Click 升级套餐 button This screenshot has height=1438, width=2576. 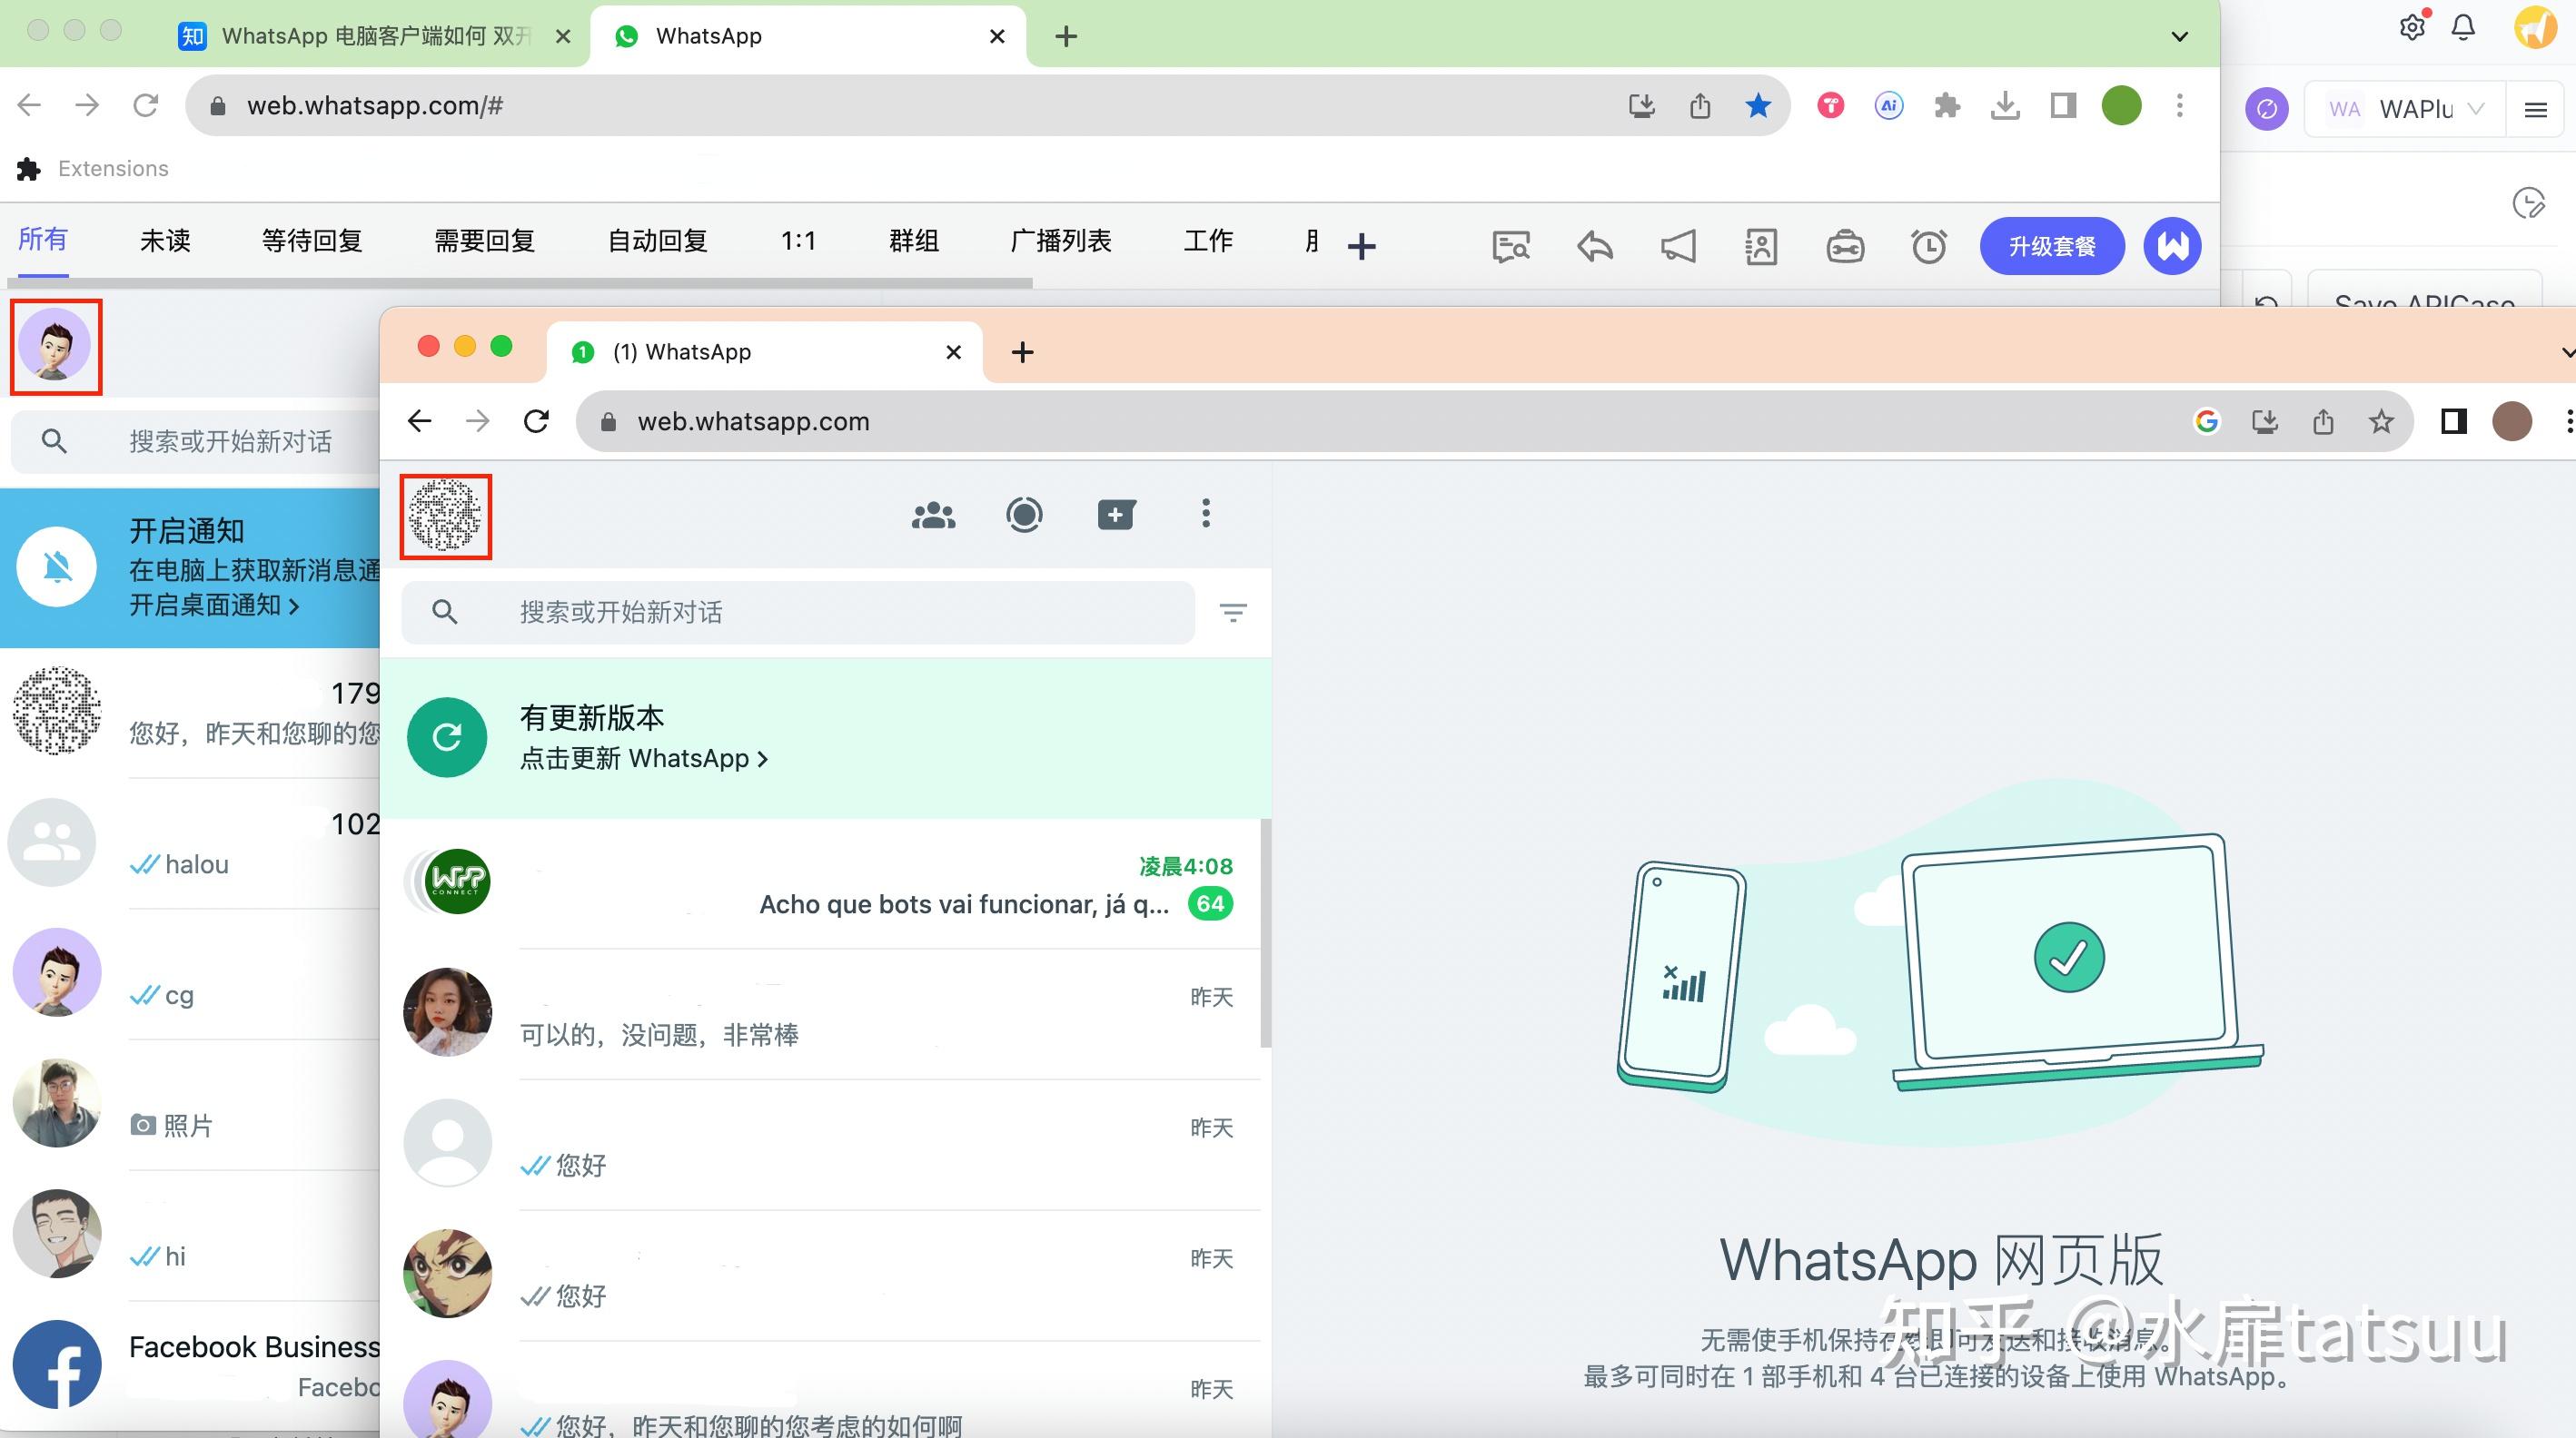point(2052,246)
